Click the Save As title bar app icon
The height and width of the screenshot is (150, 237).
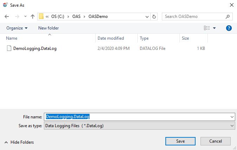point(5,5)
